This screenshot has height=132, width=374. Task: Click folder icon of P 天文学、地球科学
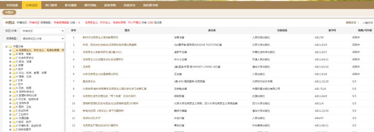pos(14,99)
